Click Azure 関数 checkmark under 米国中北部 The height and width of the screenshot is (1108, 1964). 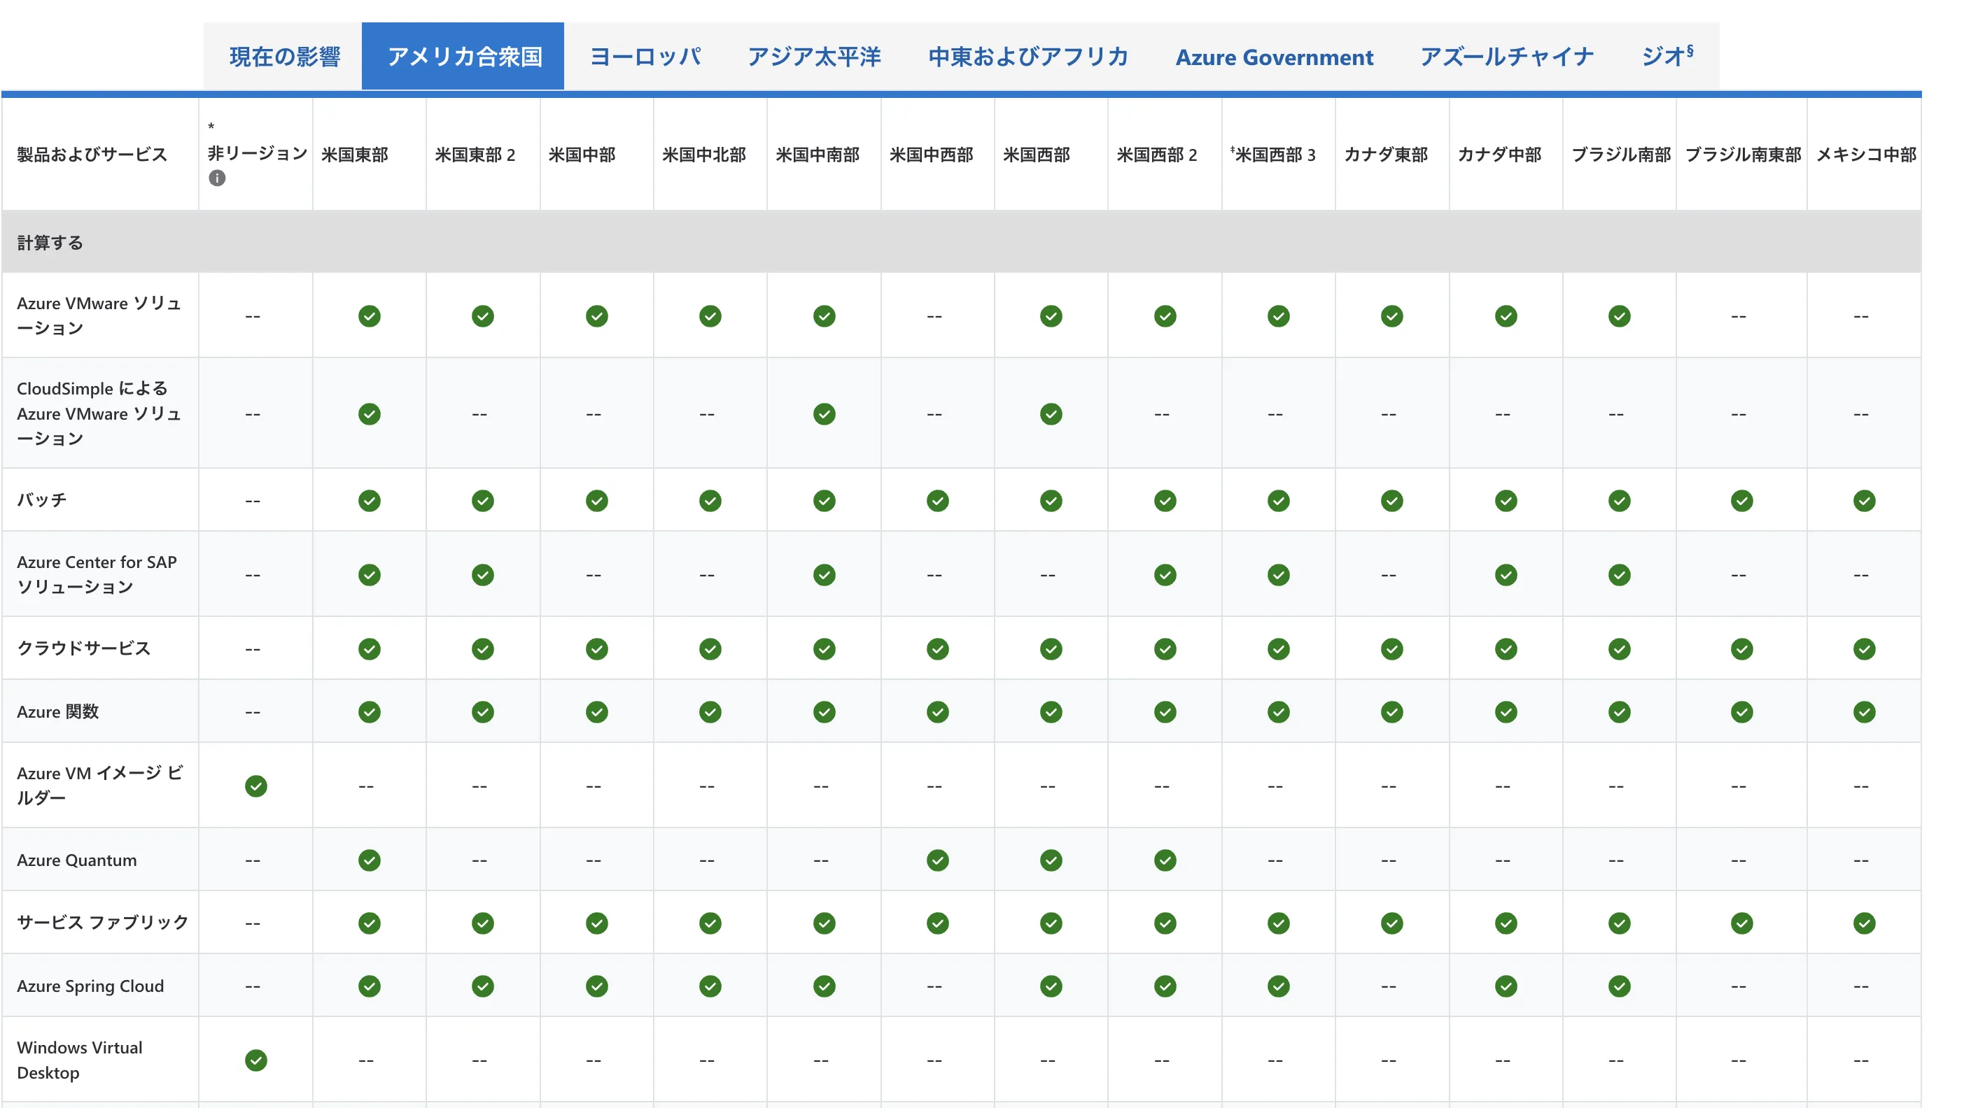(x=710, y=712)
